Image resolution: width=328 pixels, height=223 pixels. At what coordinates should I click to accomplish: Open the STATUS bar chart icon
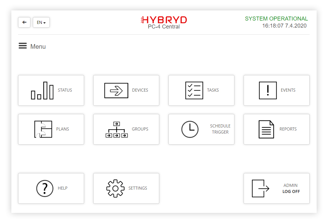point(42,90)
